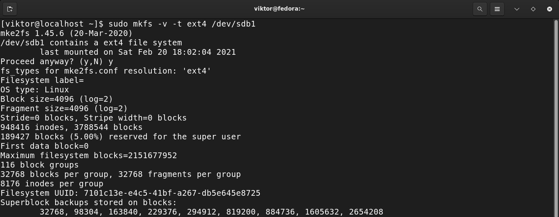The height and width of the screenshot is (217, 559).
Task: Maximize the terminal window
Action: (x=533, y=9)
